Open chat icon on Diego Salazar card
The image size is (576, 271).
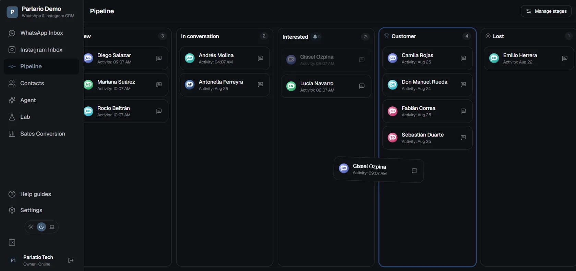159,58
